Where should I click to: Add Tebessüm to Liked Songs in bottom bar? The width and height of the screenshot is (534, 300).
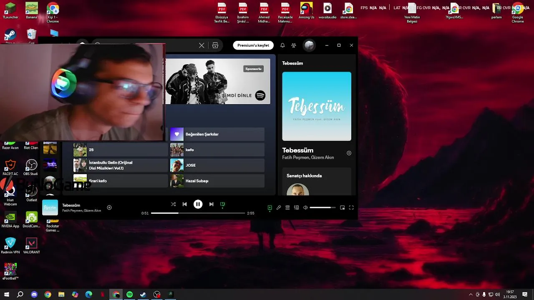coord(109,207)
